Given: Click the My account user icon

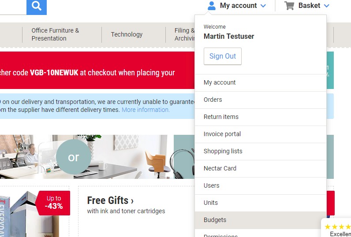Looking at the screenshot, I should [x=212, y=6].
